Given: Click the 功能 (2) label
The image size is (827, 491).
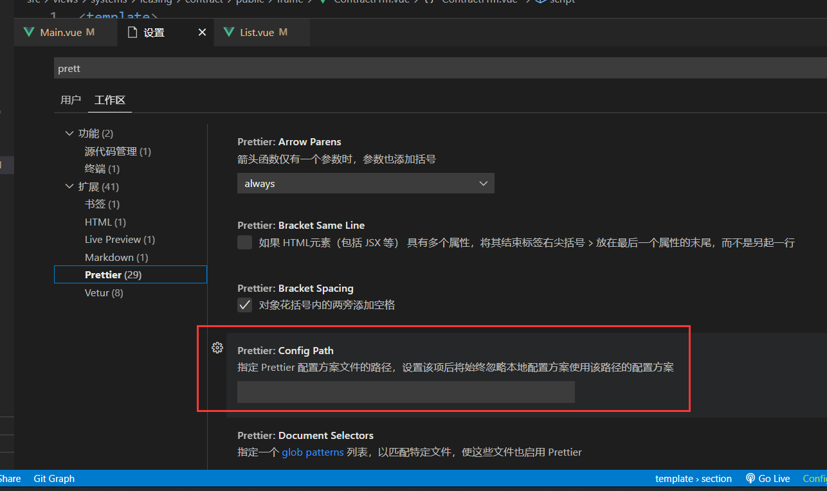Looking at the screenshot, I should point(96,134).
